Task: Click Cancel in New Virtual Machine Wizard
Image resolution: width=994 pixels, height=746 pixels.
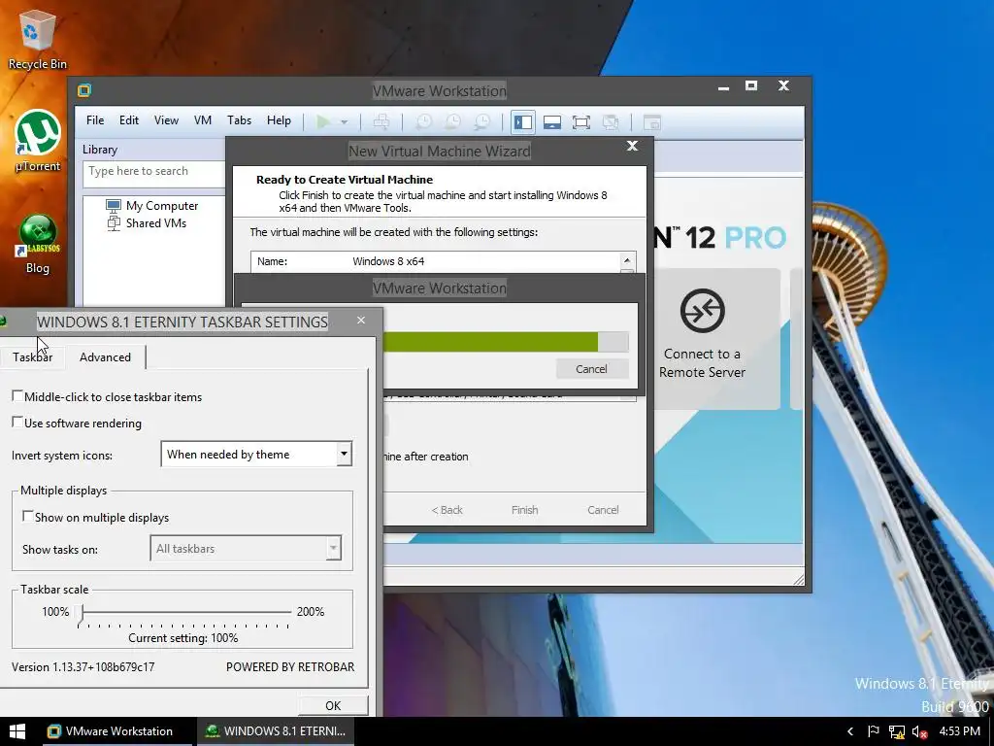Action: coord(603,510)
